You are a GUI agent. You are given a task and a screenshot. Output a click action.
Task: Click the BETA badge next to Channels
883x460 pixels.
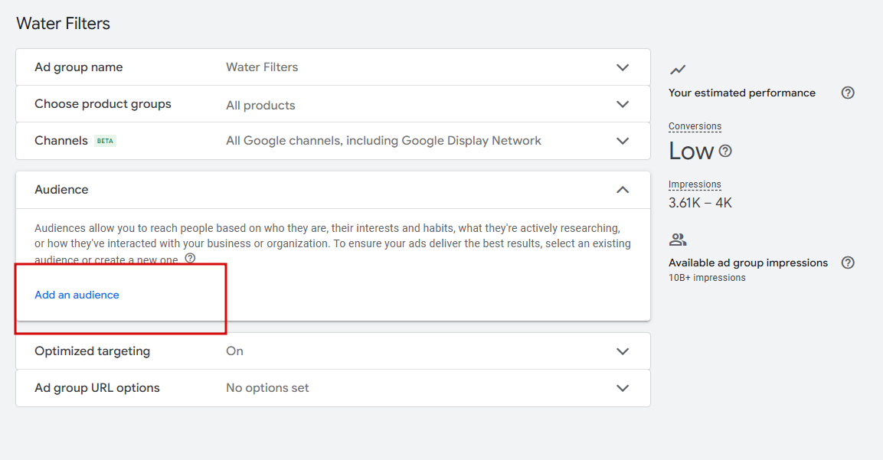tap(105, 141)
